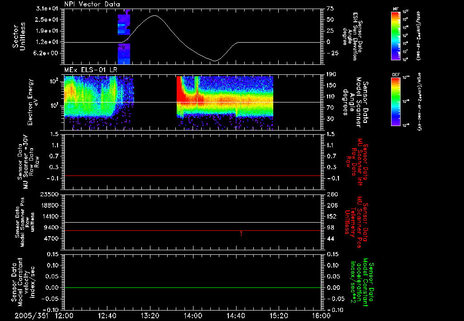Click the 'NPI Vector Data' panel title
Screen dimensions: 464x321
[92, 4]
